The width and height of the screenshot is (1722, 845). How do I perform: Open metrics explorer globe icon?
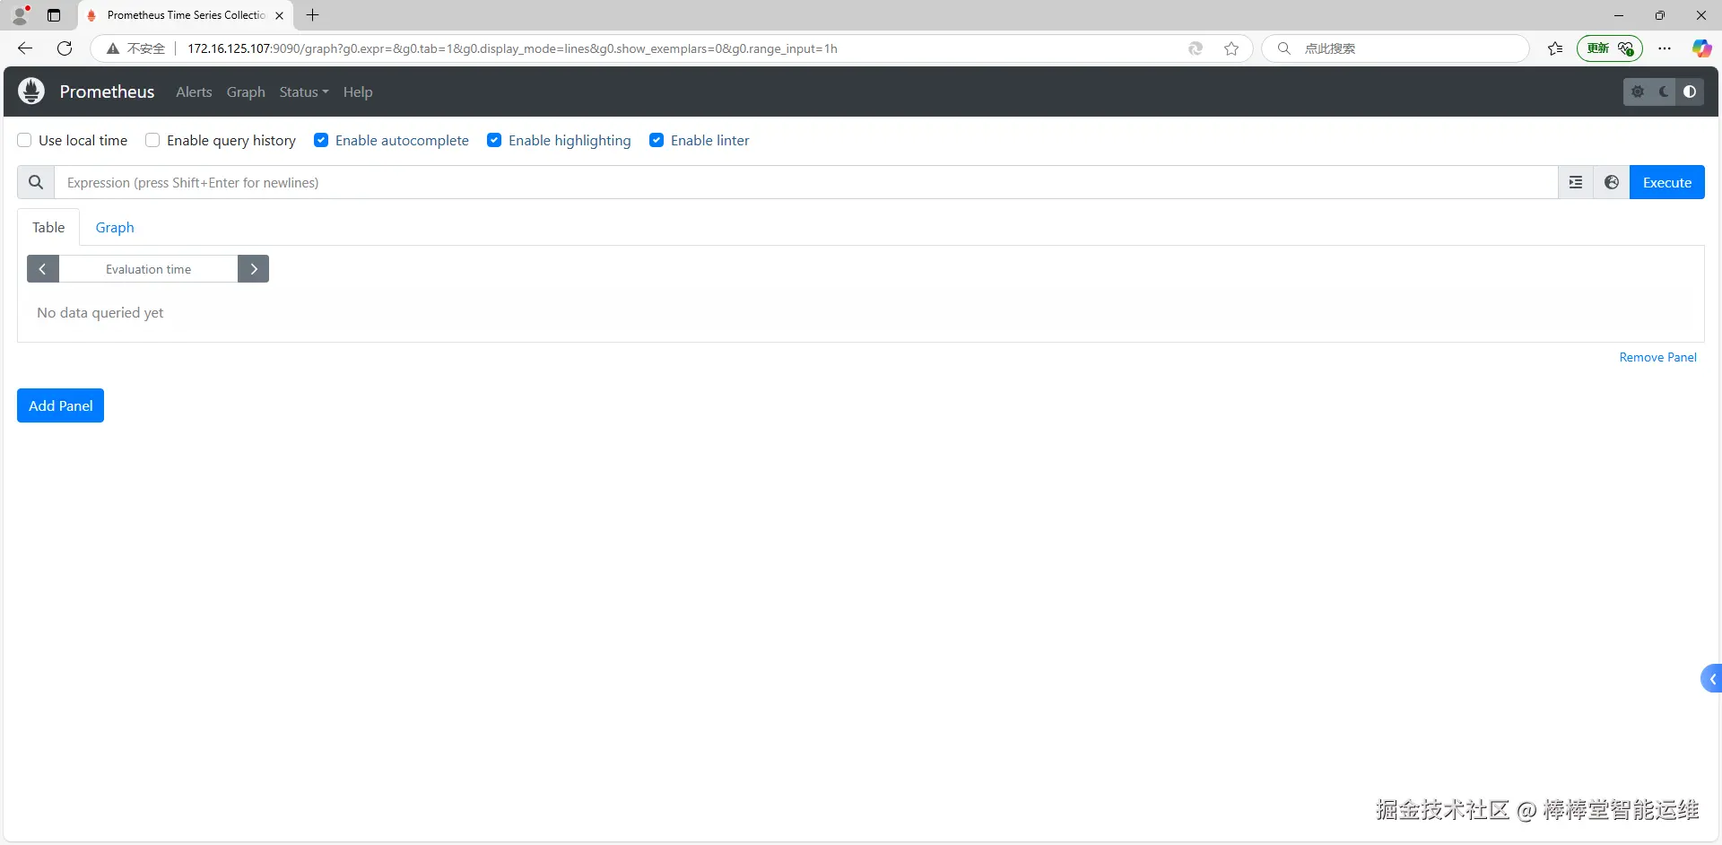coord(1612,182)
